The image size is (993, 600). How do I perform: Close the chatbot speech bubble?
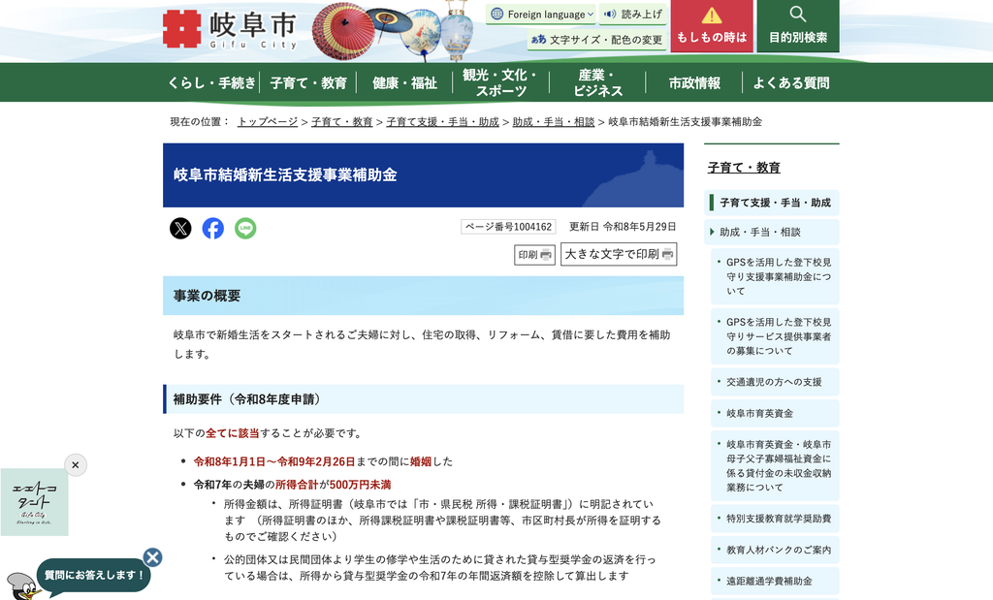click(152, 557)
